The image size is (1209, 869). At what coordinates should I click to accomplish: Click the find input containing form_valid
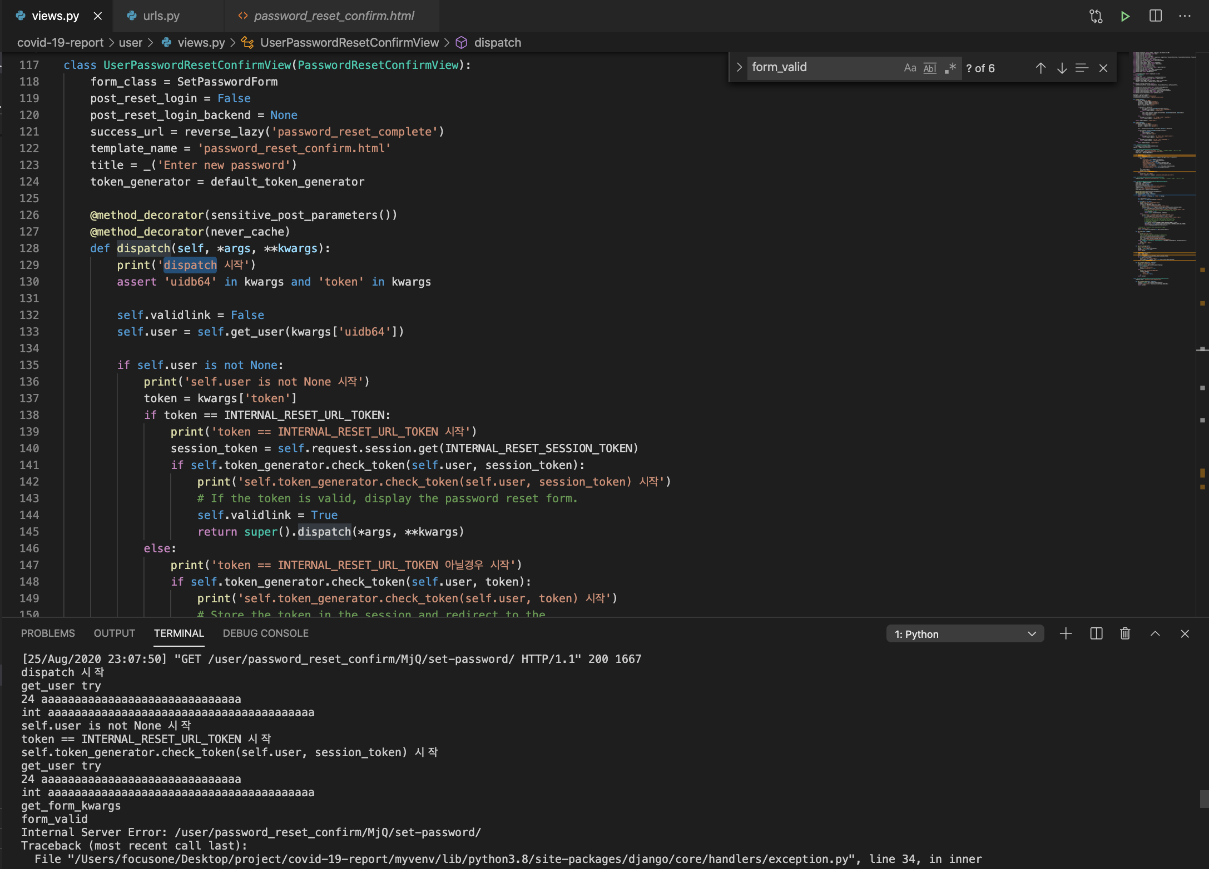[823, 67]
